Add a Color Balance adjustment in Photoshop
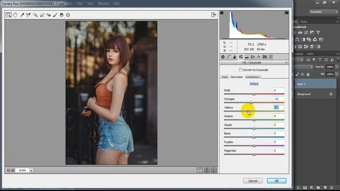The height and width of the screenshot is (191, 340). (297, 39)
